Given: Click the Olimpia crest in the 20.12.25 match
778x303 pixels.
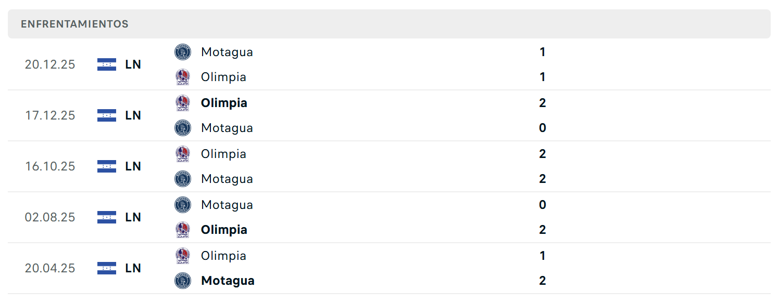Looking at the screenshot, I should [183, 77].
